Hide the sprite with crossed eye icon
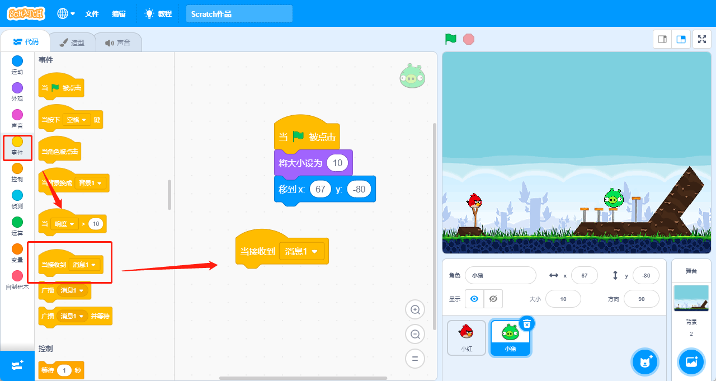 (493, 299)
